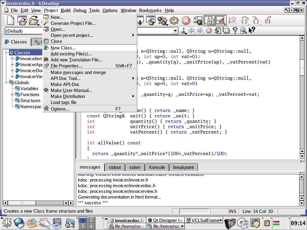Collapse the Classes root node
Screen dimensions: 307x230
(6, 52)
